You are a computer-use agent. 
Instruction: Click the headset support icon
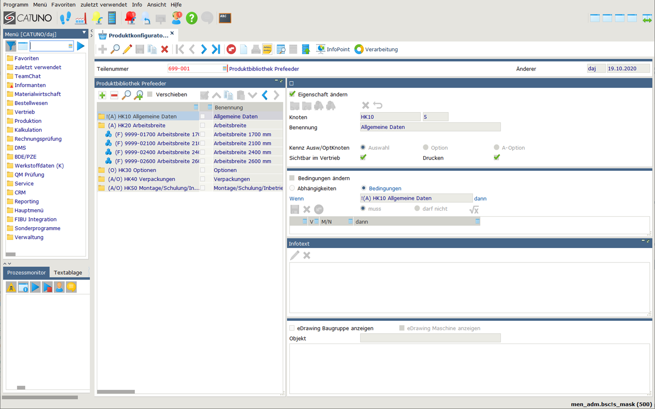coord(176,18)
